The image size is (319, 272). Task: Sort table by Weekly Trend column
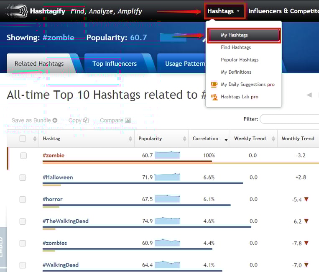click(x=254, y=139)
